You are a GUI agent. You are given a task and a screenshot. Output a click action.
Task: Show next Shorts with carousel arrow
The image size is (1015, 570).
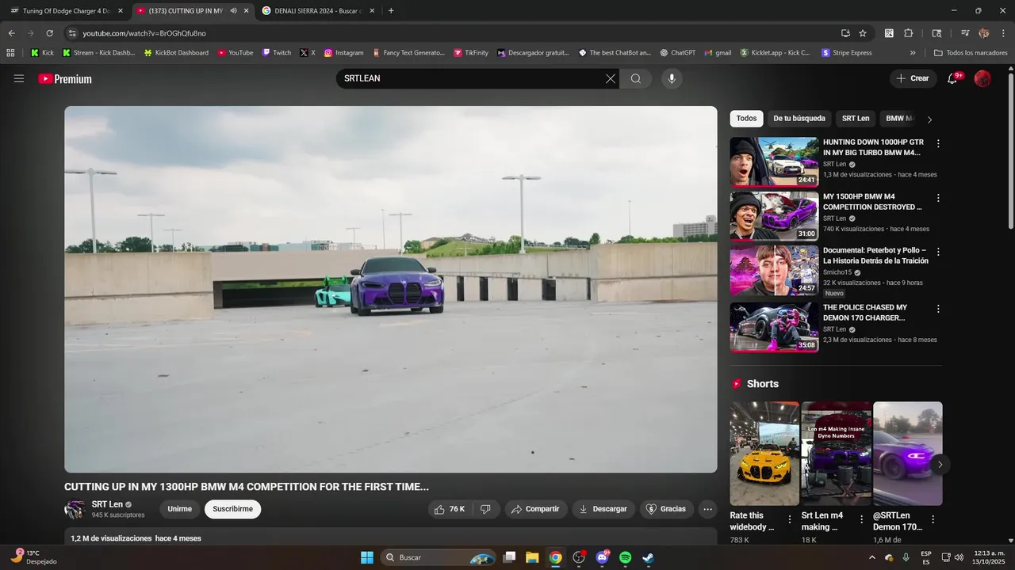tap(940, 464)
